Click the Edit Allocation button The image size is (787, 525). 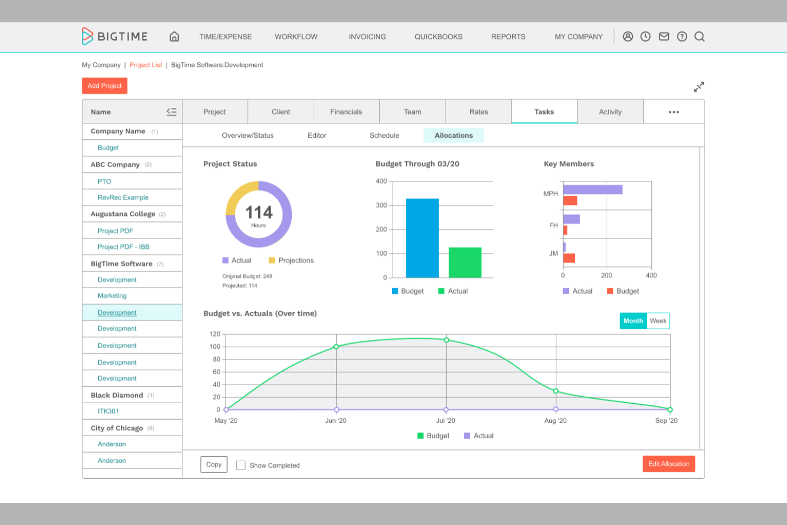[669, 464]
